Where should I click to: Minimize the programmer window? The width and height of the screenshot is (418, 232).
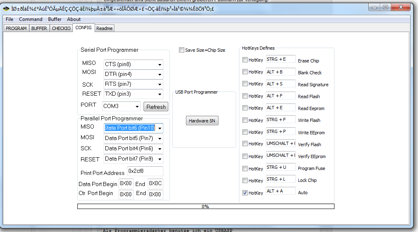click(374, 7)
